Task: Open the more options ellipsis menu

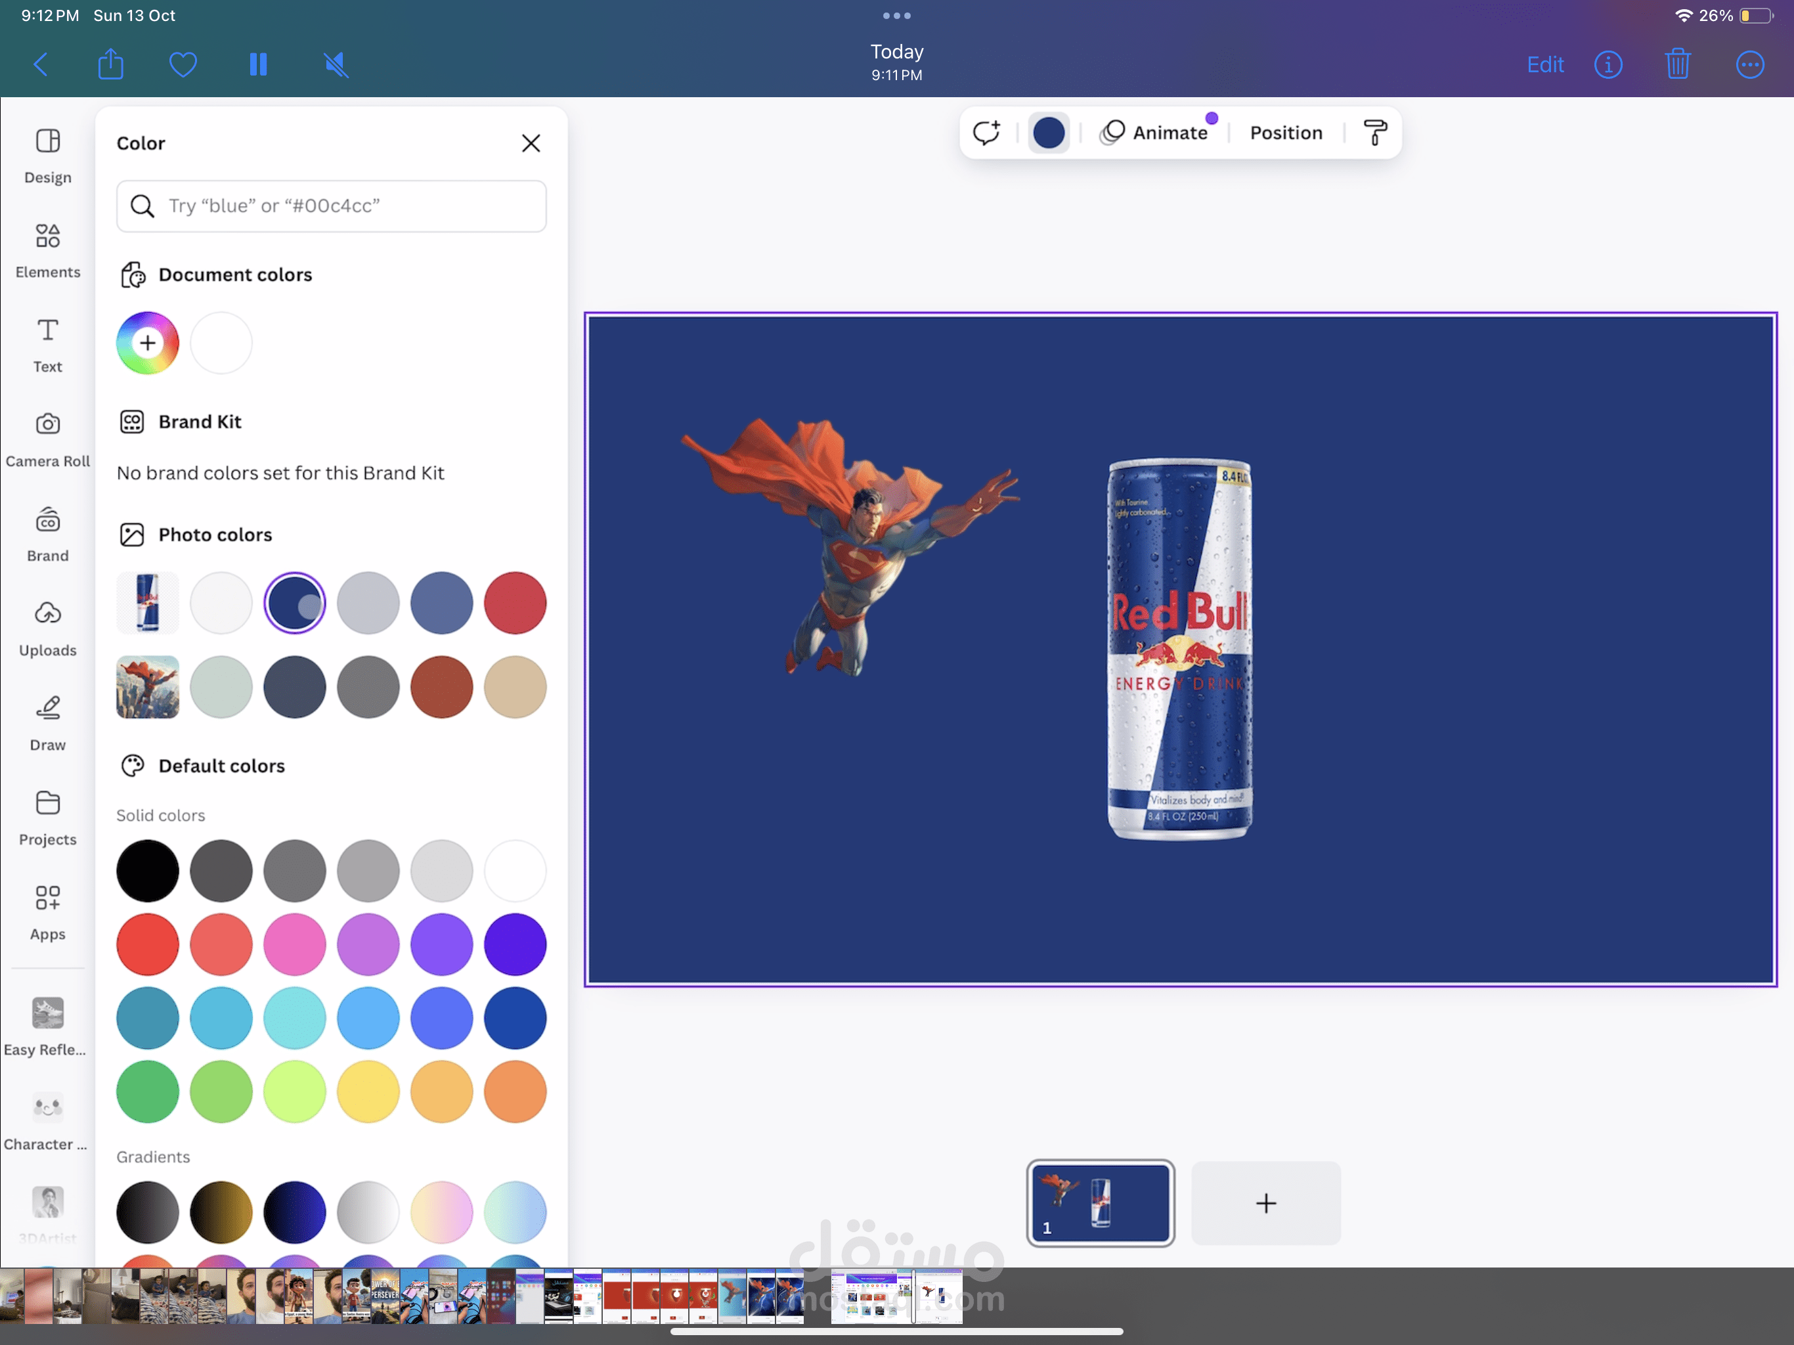Action: [x=1749, y=64]
